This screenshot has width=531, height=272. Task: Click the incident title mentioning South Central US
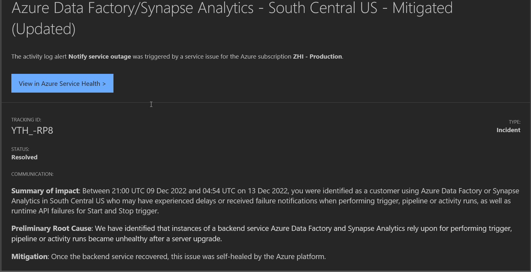click(232, 8)
